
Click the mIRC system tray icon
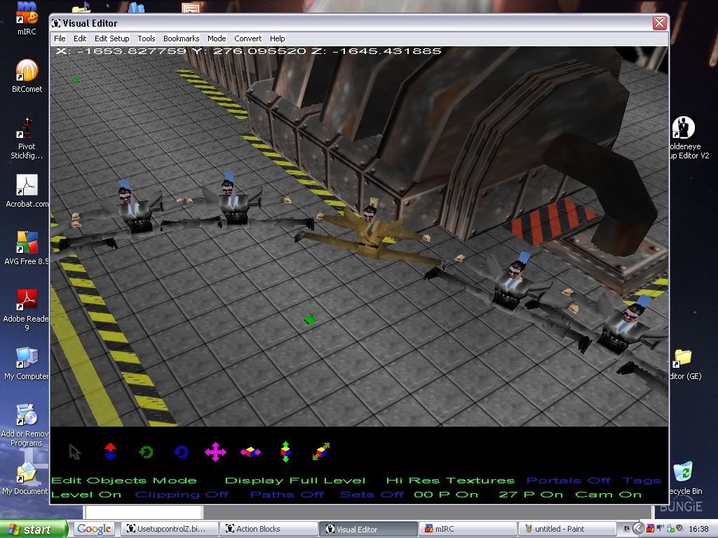tap(650, 529)
